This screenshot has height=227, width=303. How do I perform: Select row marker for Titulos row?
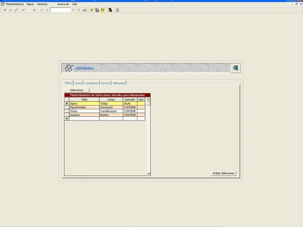(x=67, y=111)
